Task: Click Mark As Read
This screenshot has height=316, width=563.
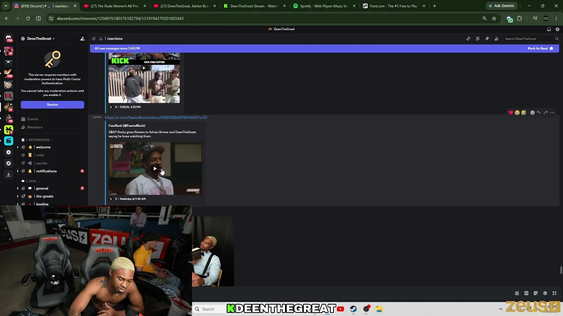Action: pos(540,48)
